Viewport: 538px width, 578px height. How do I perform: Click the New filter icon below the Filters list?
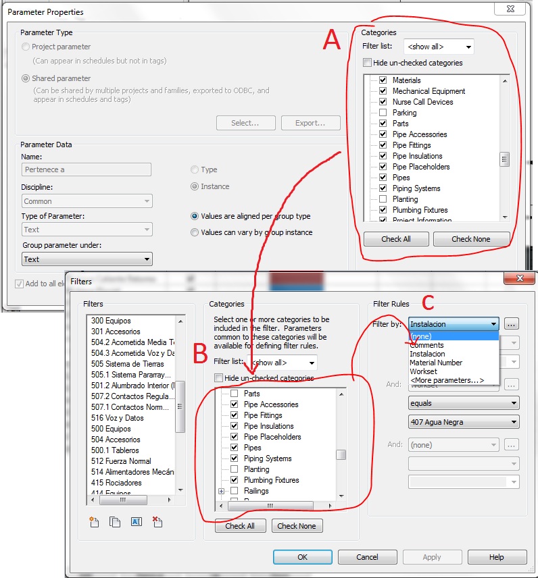point(94,521)
